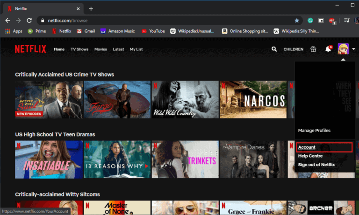Image resolution: width=359 pixels, height=215 pixels.
Task: Open the Amazon Music bookmark
Action: [118, 31]
